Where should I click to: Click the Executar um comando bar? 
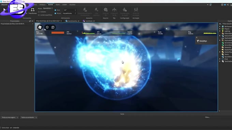(116, 128)
